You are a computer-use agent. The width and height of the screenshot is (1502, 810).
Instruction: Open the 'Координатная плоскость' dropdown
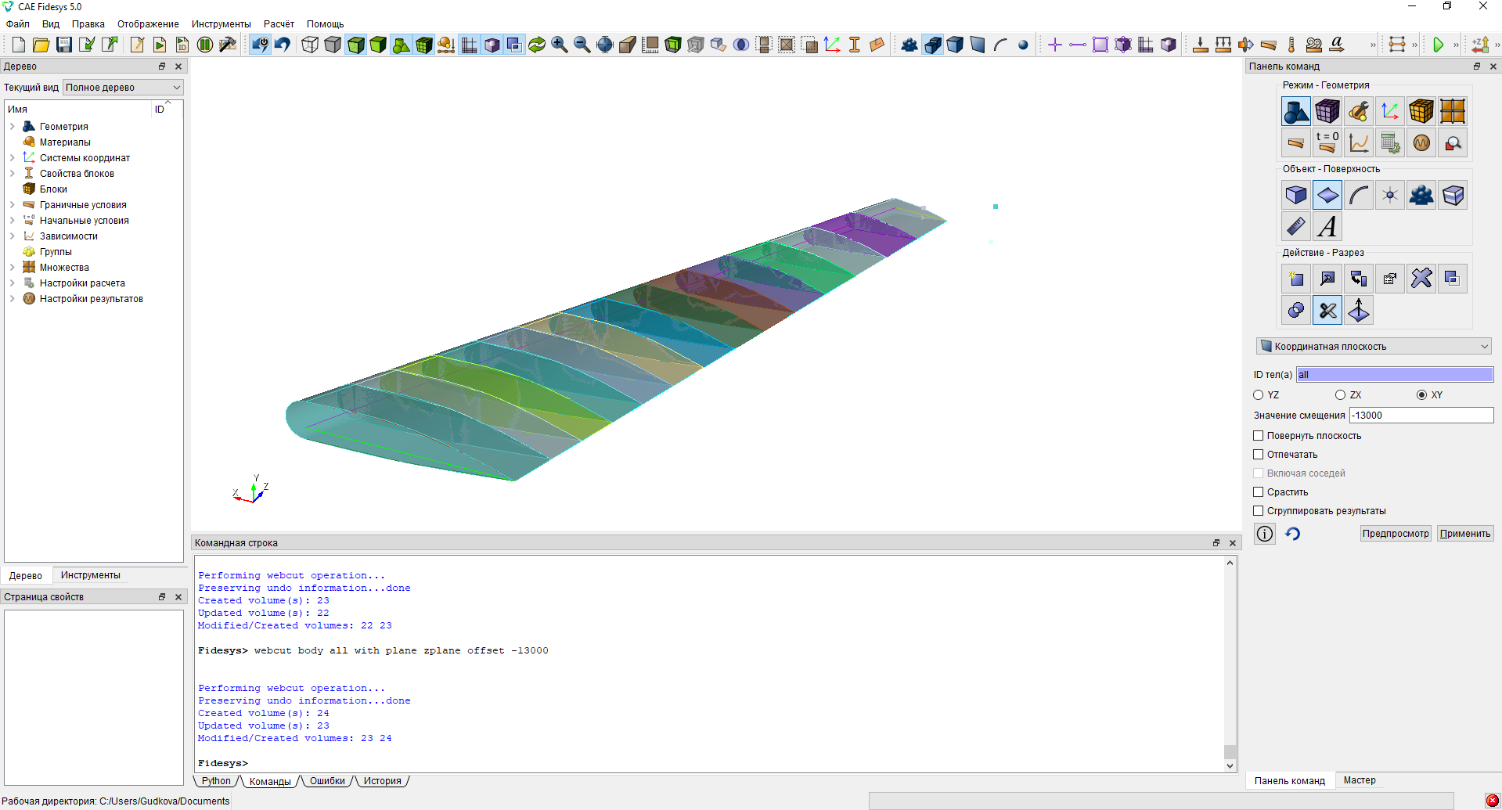(1374, 347)
